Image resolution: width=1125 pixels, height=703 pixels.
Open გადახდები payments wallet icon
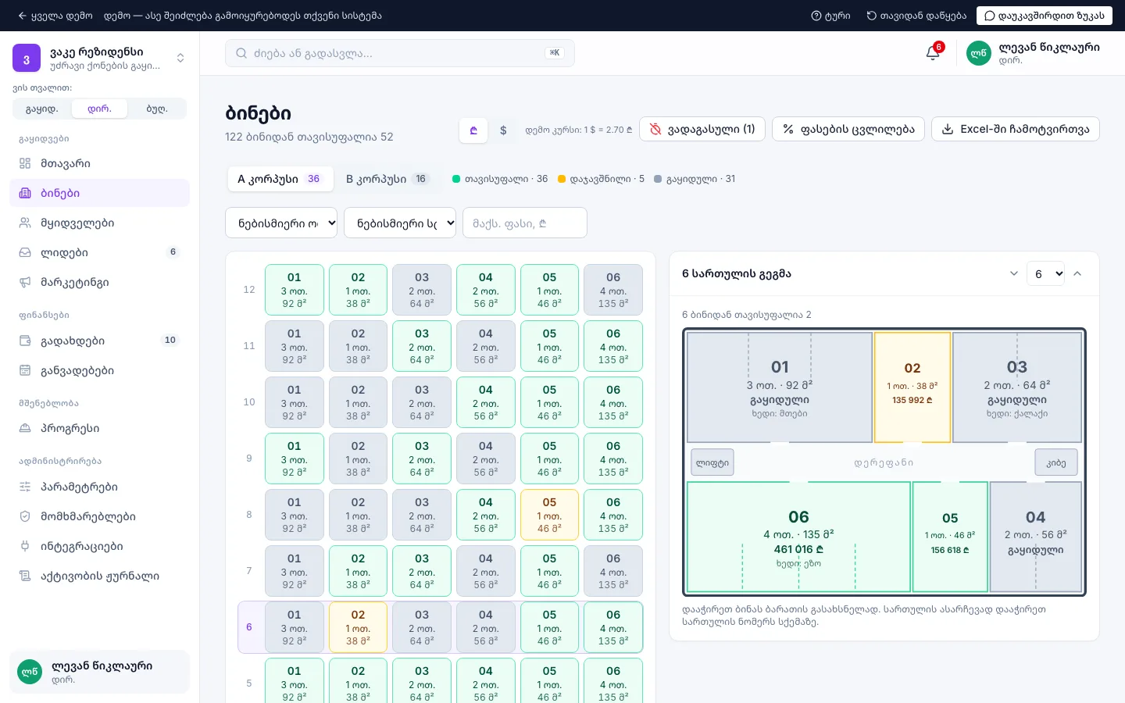[25, 341]
